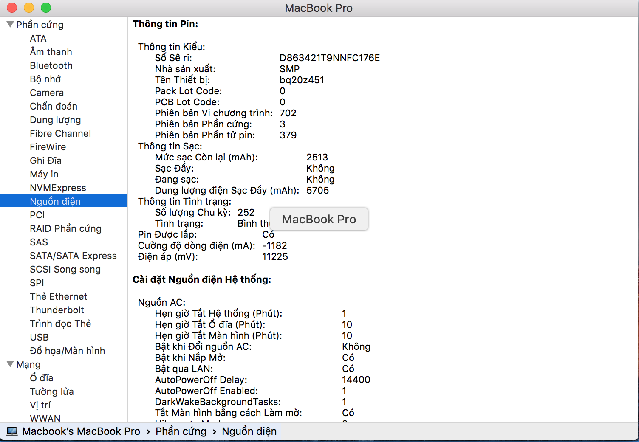Click Nguồn điện in the path bar

coord(249,431)
